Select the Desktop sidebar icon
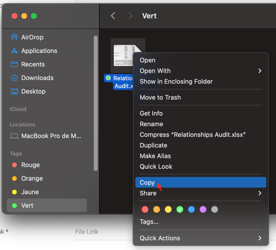Screen dimensions: 276x250 tap(14, 91)
